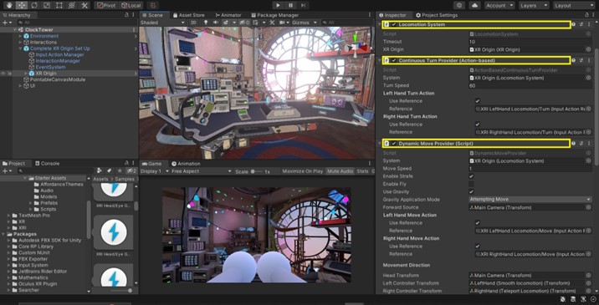Switch to the Package Manager tab

pyautogui.click(x=274, y=15)
